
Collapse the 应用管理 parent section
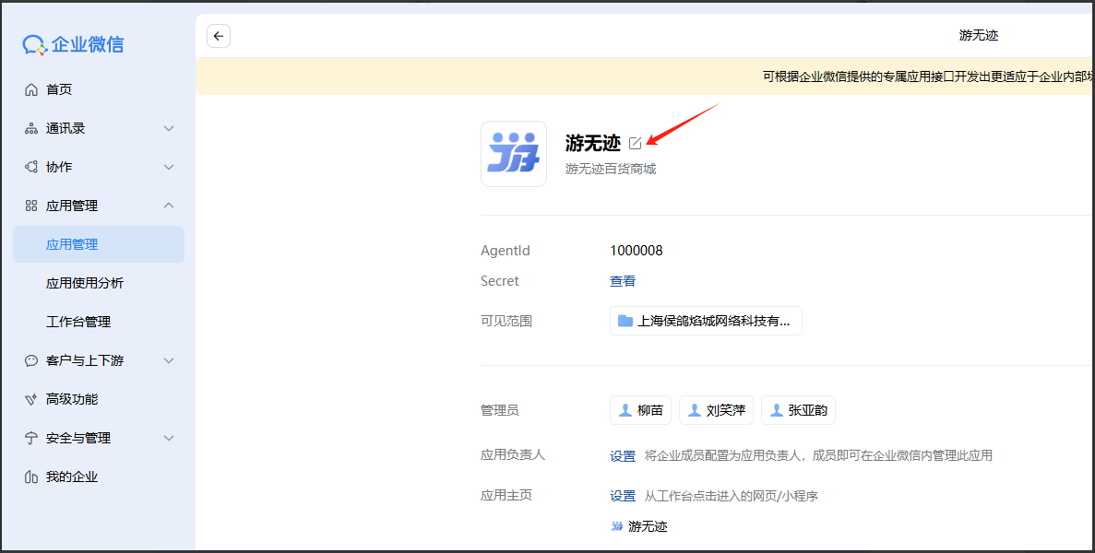click(x=169, y=206)
